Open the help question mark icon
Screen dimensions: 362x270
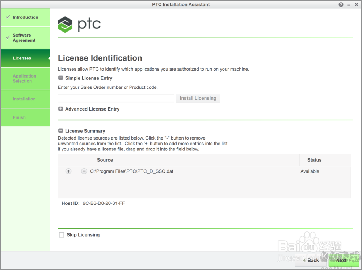341,5
